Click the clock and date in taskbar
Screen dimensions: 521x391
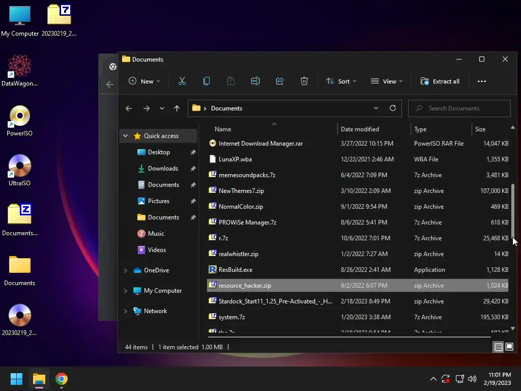498,379
